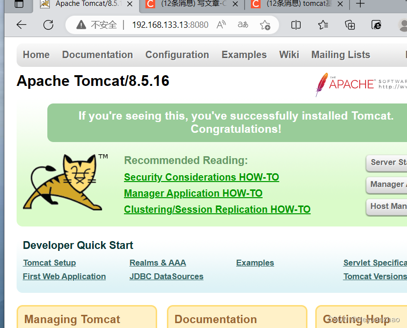Click the Tomcat cat logo image
The image size is (407, 328).
63,183
